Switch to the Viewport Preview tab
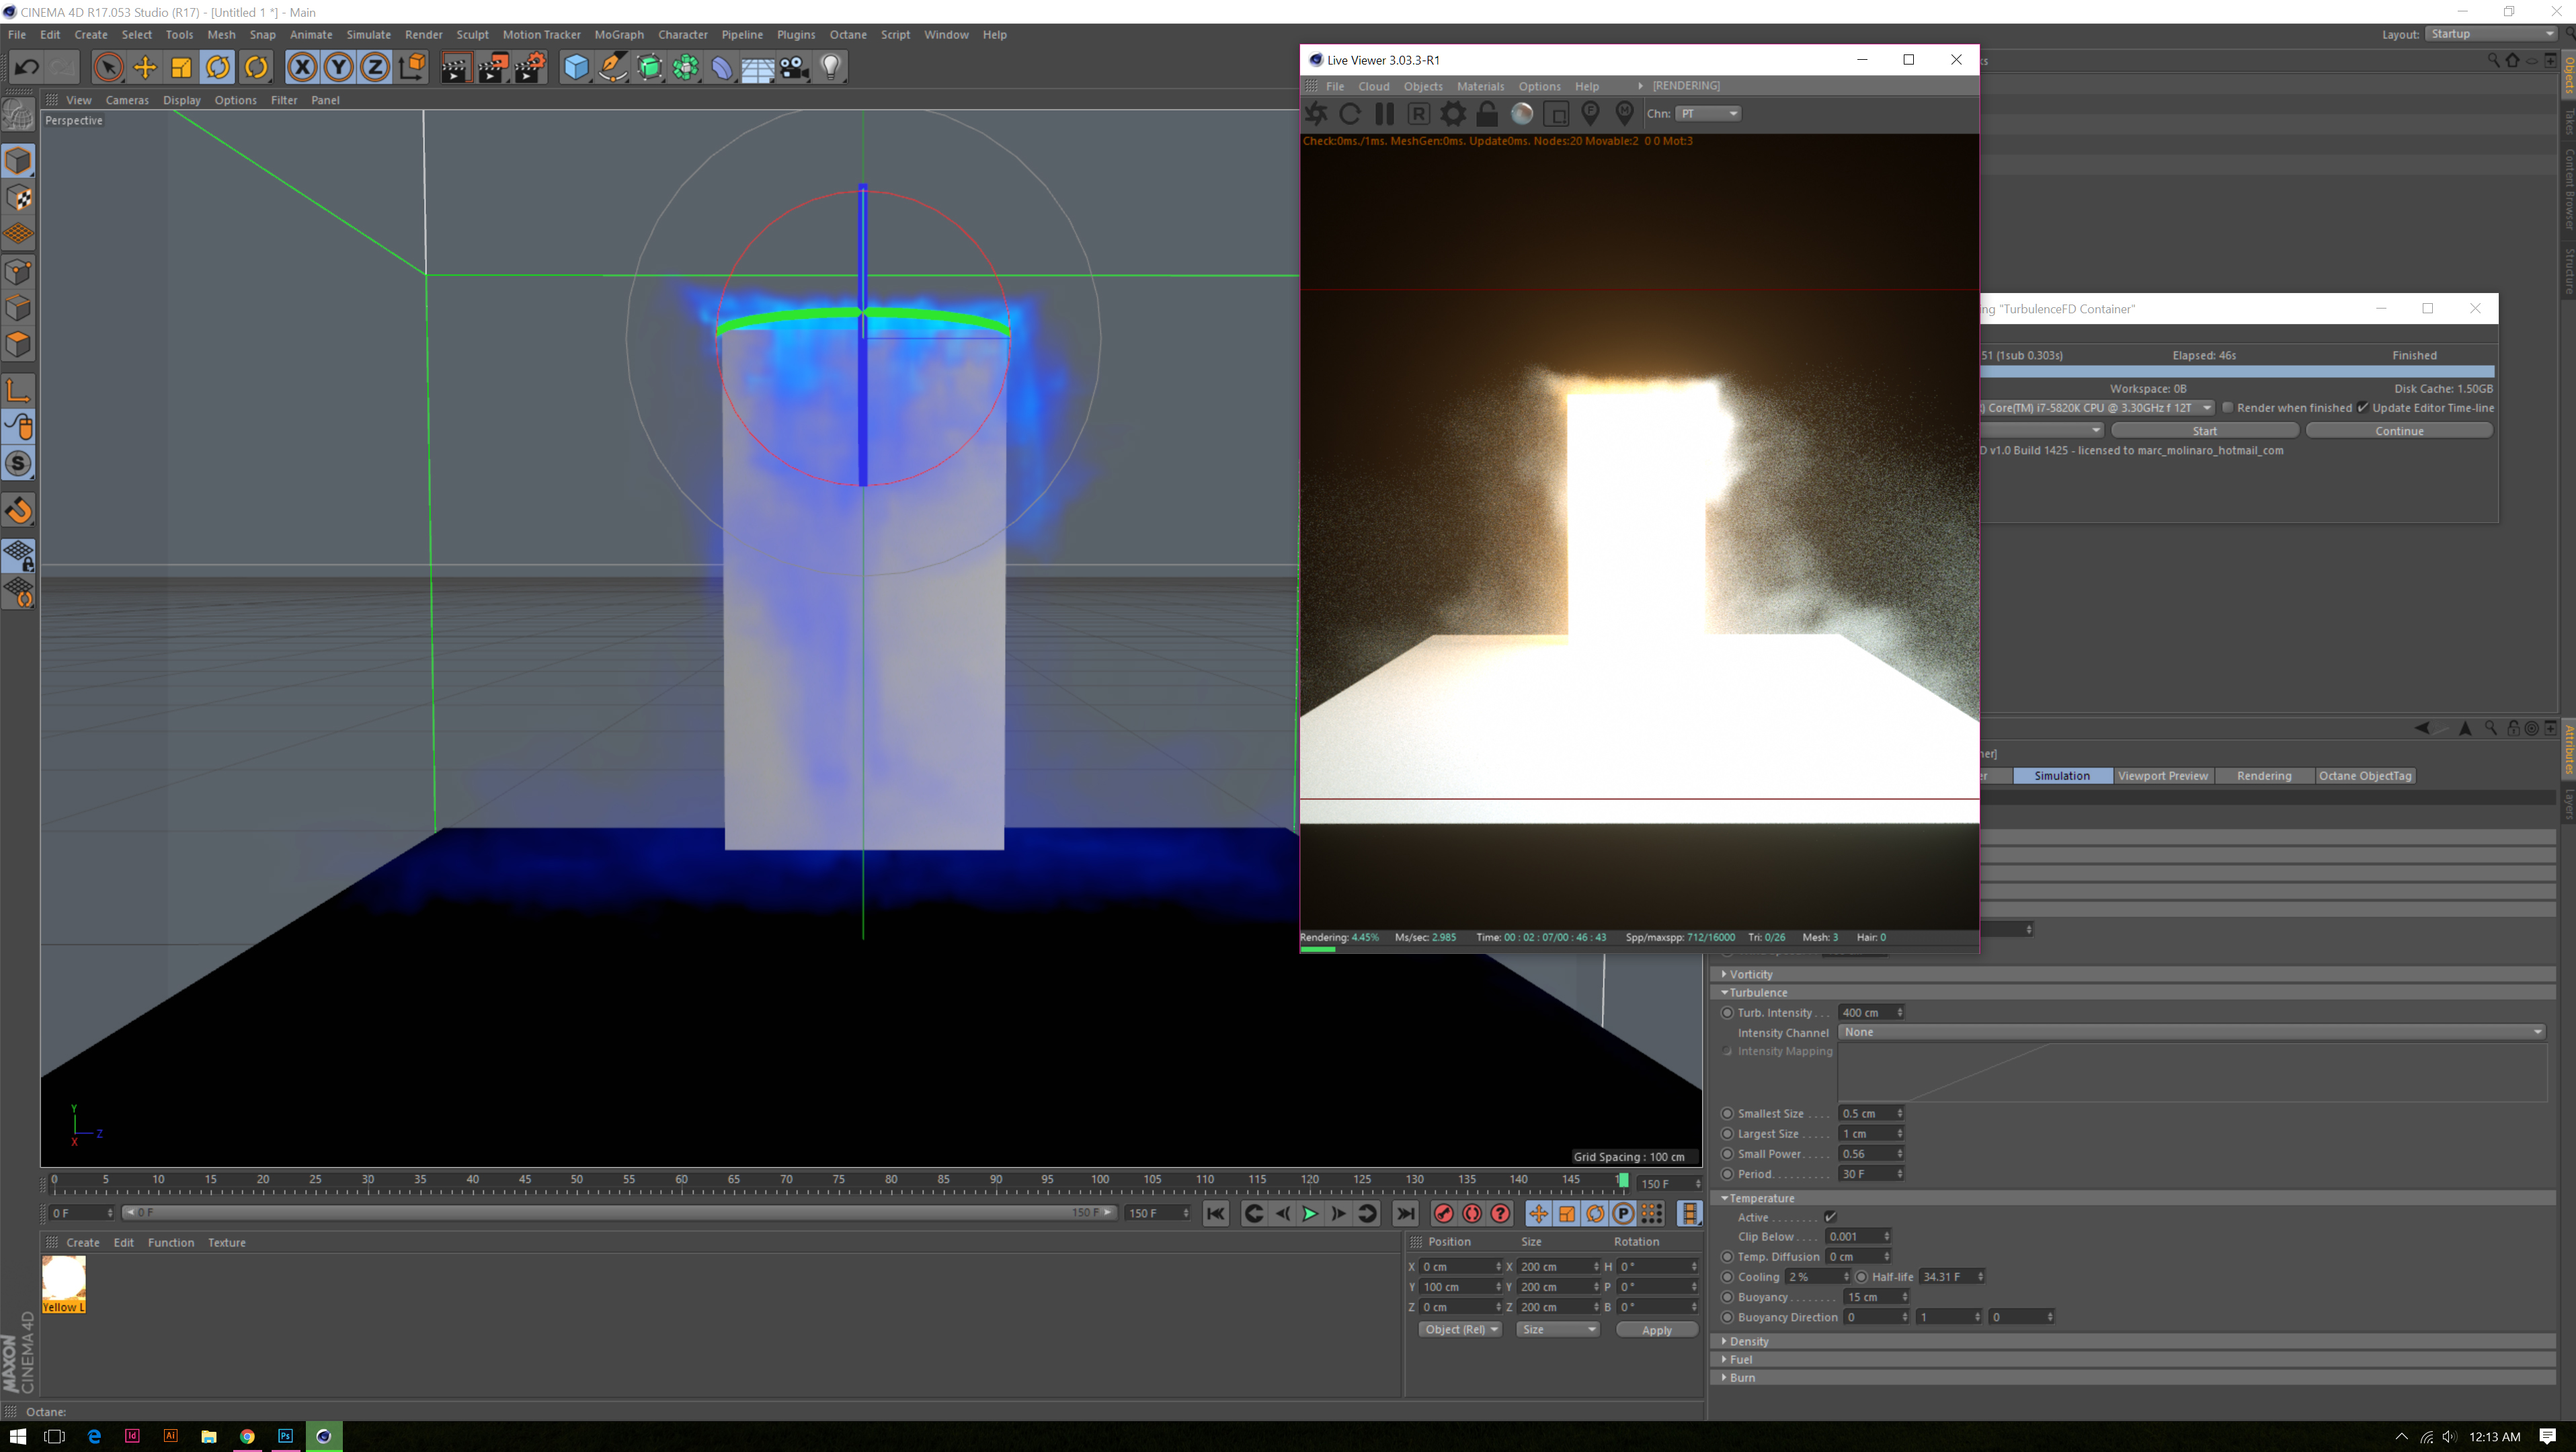This screenshot has width=2576, height=1452. tap(2162, 776)
